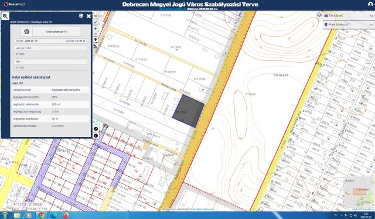Click the help question mark icon
Image resolution: width=375 pixels, height=219 pixels.
click(96, 129)
